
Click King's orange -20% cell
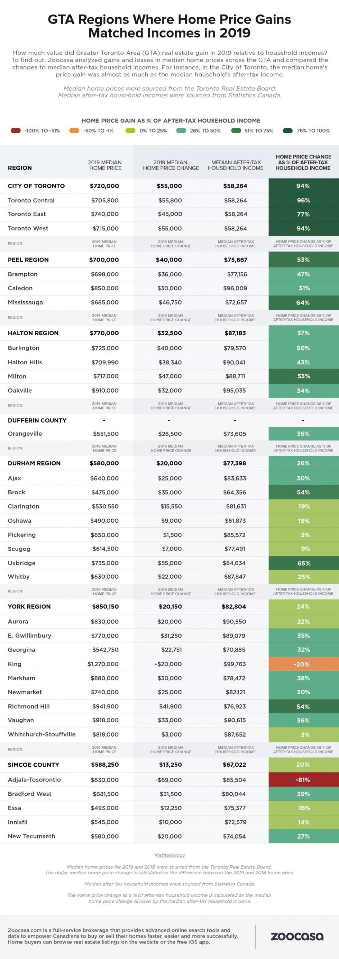point(303,664)
